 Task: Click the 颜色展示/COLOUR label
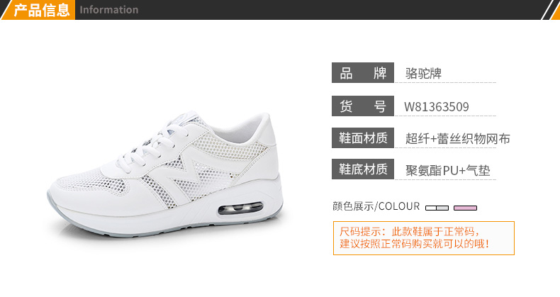pos(376,206)
